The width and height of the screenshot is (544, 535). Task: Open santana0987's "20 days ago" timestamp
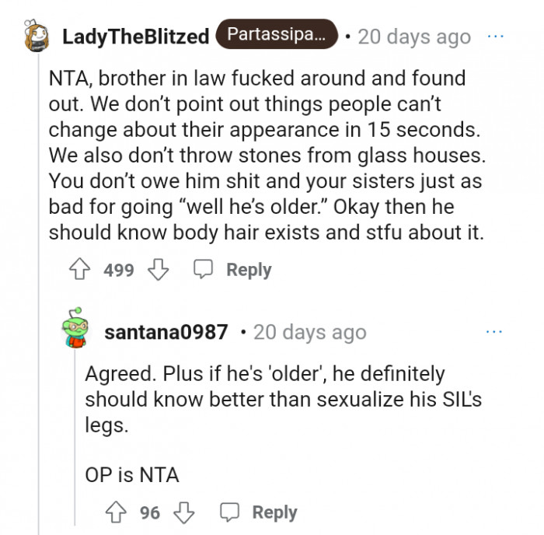pos(309,332)
